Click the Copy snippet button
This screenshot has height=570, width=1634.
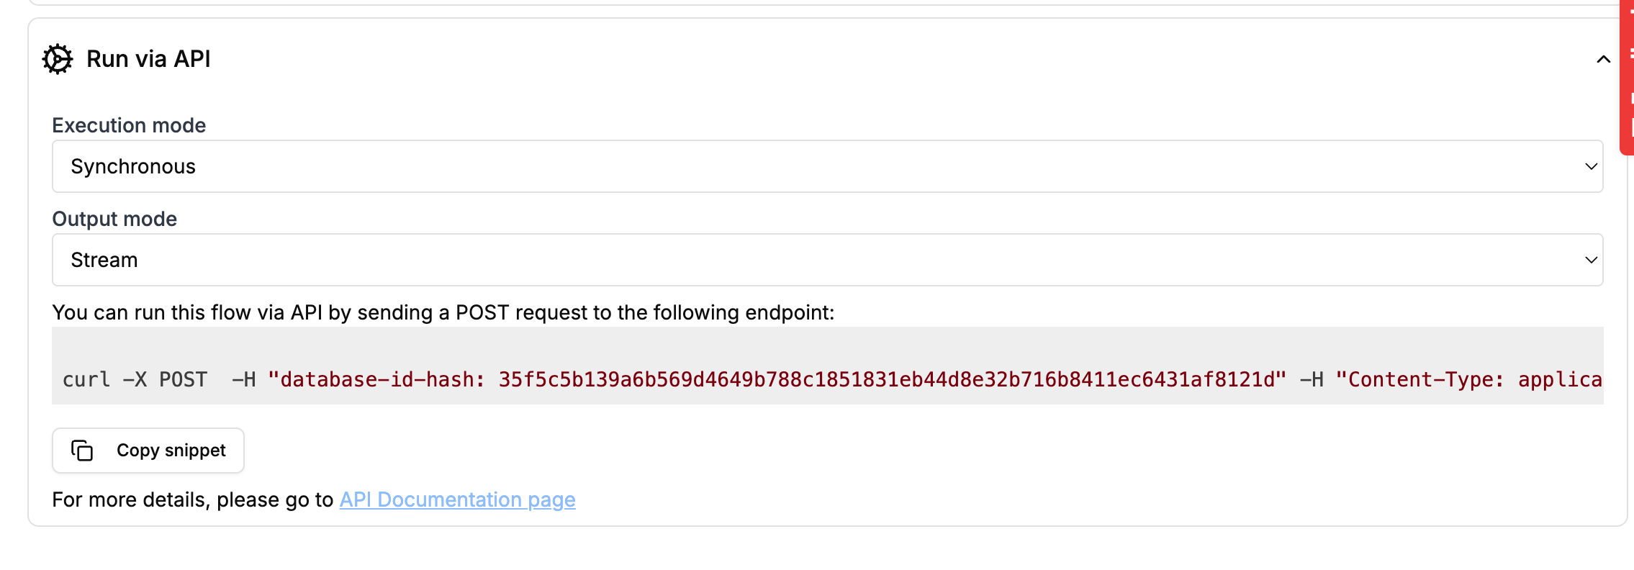coord(148,451)
